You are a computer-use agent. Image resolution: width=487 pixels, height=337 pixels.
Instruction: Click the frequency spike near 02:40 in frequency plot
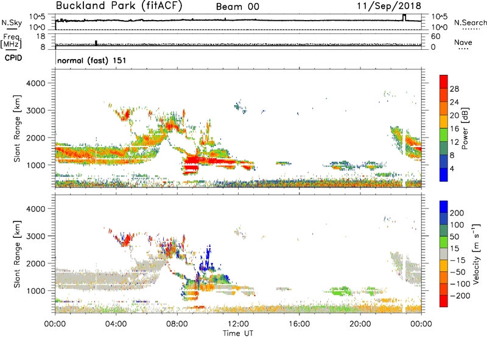[x=96, y=43]
